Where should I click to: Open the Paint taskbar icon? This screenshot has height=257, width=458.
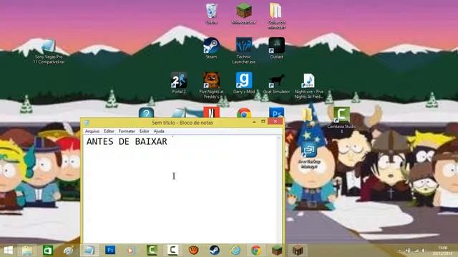[x=69, y=251]
